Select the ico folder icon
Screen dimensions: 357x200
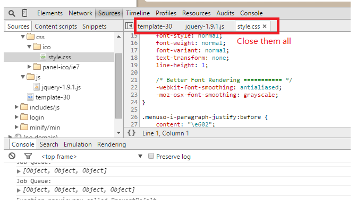(x=37, y=47)
